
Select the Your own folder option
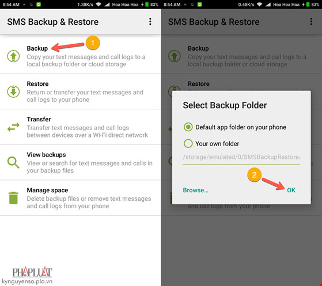(x=211, y=143)
